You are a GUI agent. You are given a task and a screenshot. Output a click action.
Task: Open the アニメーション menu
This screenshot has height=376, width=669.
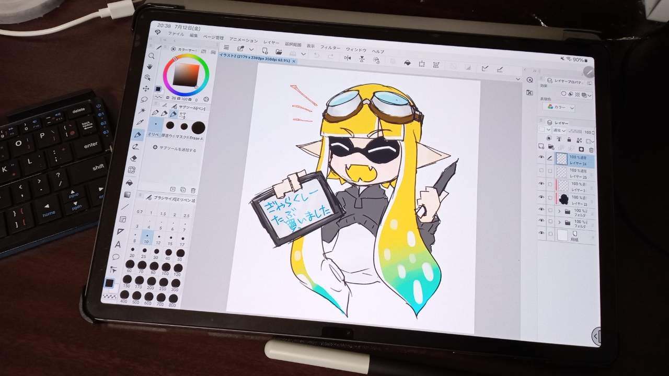pyautogui.click(x=244, y=40)
